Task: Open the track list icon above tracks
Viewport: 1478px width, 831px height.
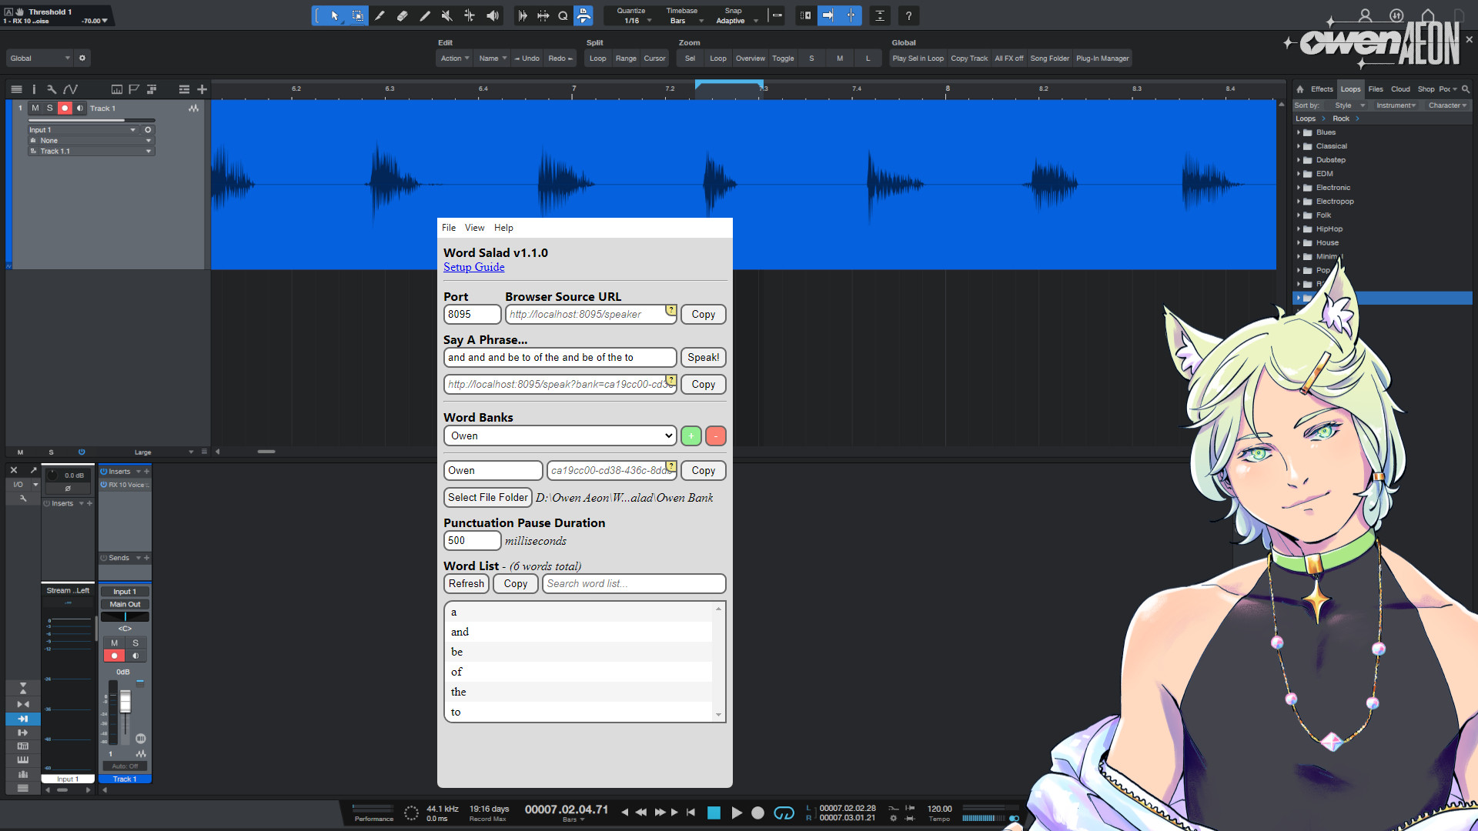Action: (x=16, y=89)
